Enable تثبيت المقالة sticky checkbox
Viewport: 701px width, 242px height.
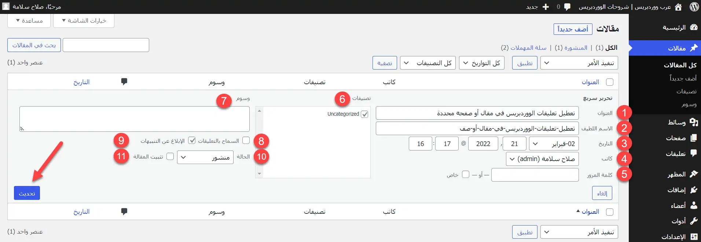click(170, 156)
